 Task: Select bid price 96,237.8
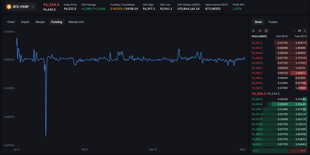tap(257, 124)
